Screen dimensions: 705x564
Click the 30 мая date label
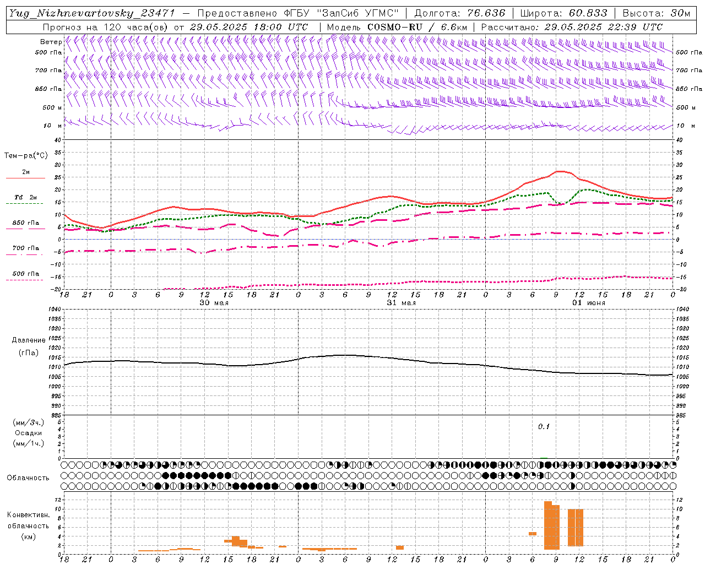[214, 302]
